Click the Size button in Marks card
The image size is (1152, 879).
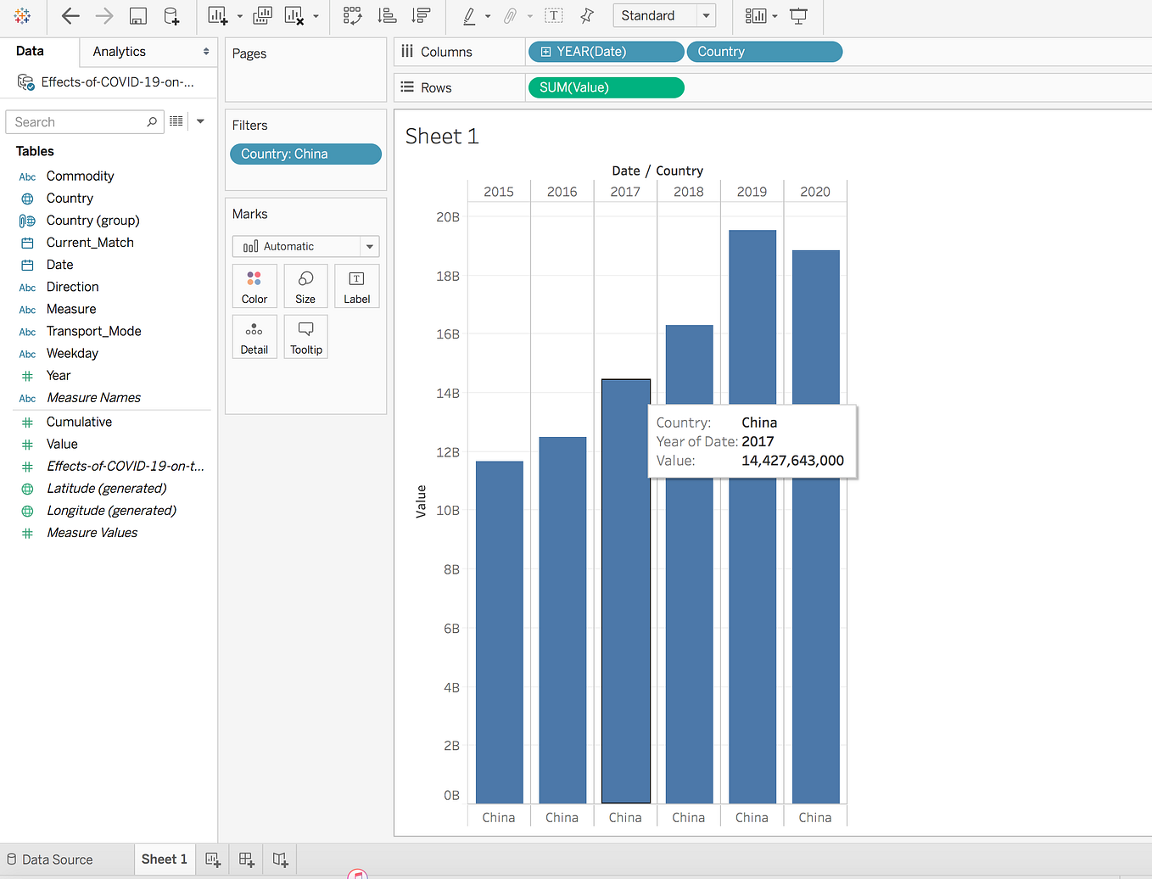(x=305, y=286)
